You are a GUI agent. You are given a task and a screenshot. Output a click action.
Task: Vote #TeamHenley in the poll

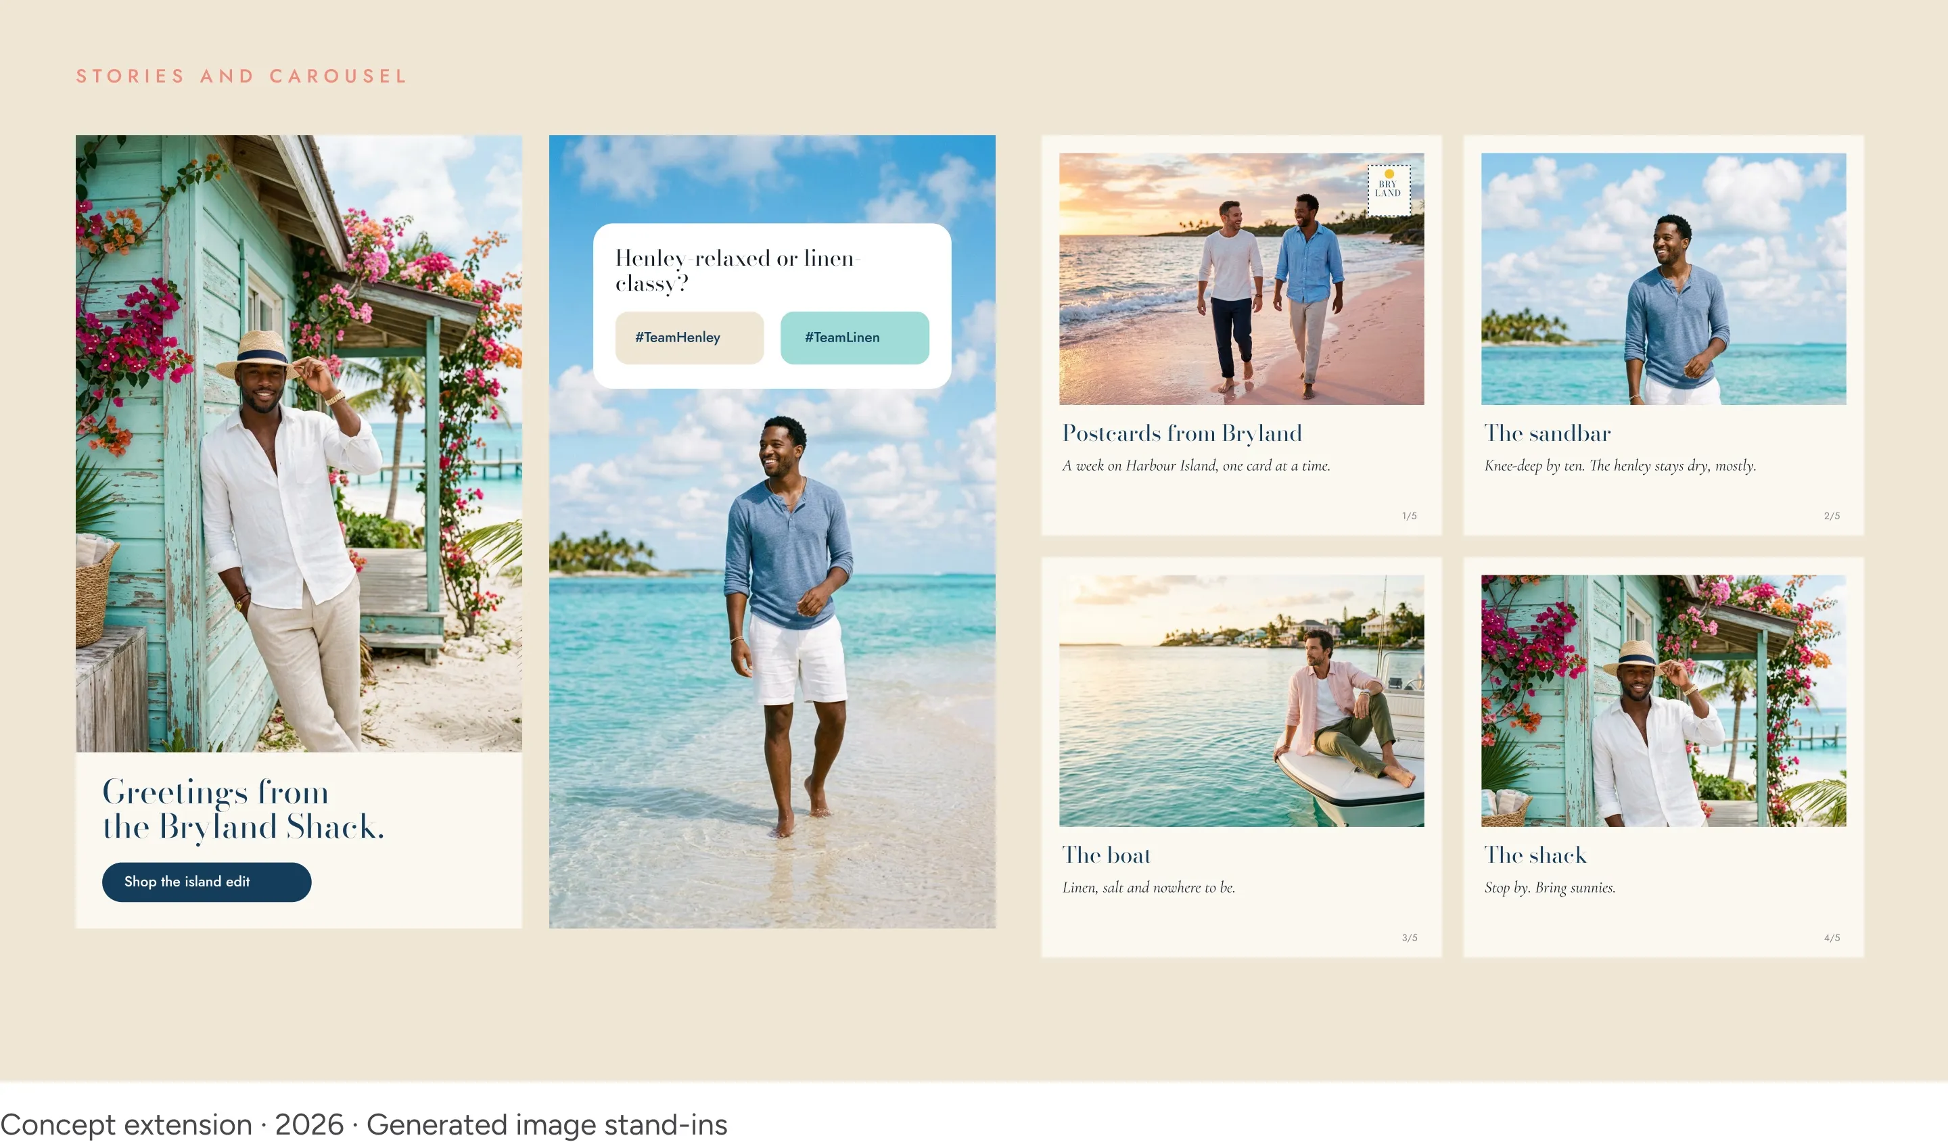pyautogui.click(x=689, y=337)
